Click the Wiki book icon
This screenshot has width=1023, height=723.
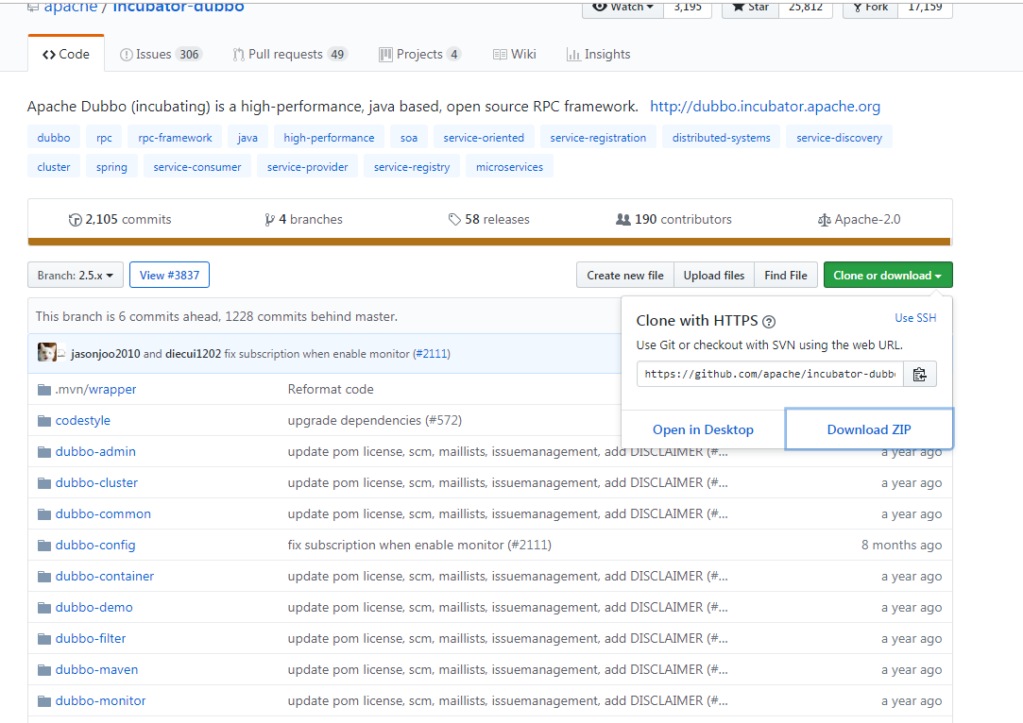500,55
